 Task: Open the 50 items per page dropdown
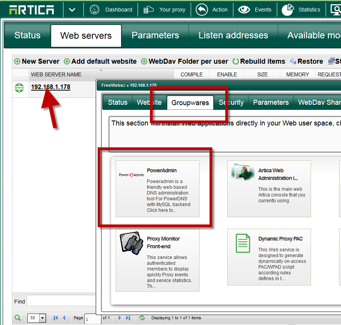37,318
